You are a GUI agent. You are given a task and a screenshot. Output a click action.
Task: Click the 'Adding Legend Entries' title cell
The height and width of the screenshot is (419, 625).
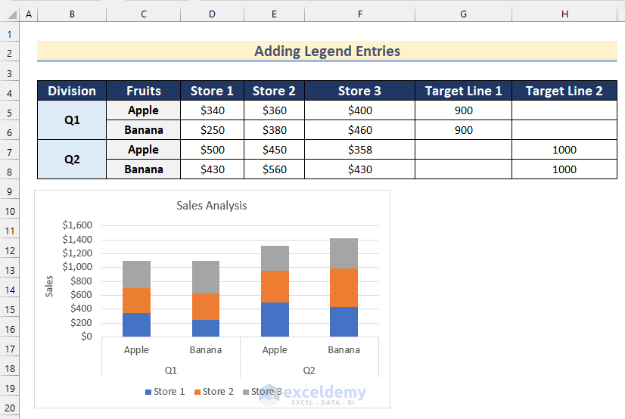(x=327, y=51)
